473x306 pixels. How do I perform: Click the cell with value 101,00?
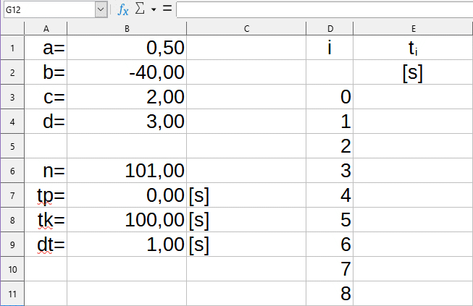[127, 171]
